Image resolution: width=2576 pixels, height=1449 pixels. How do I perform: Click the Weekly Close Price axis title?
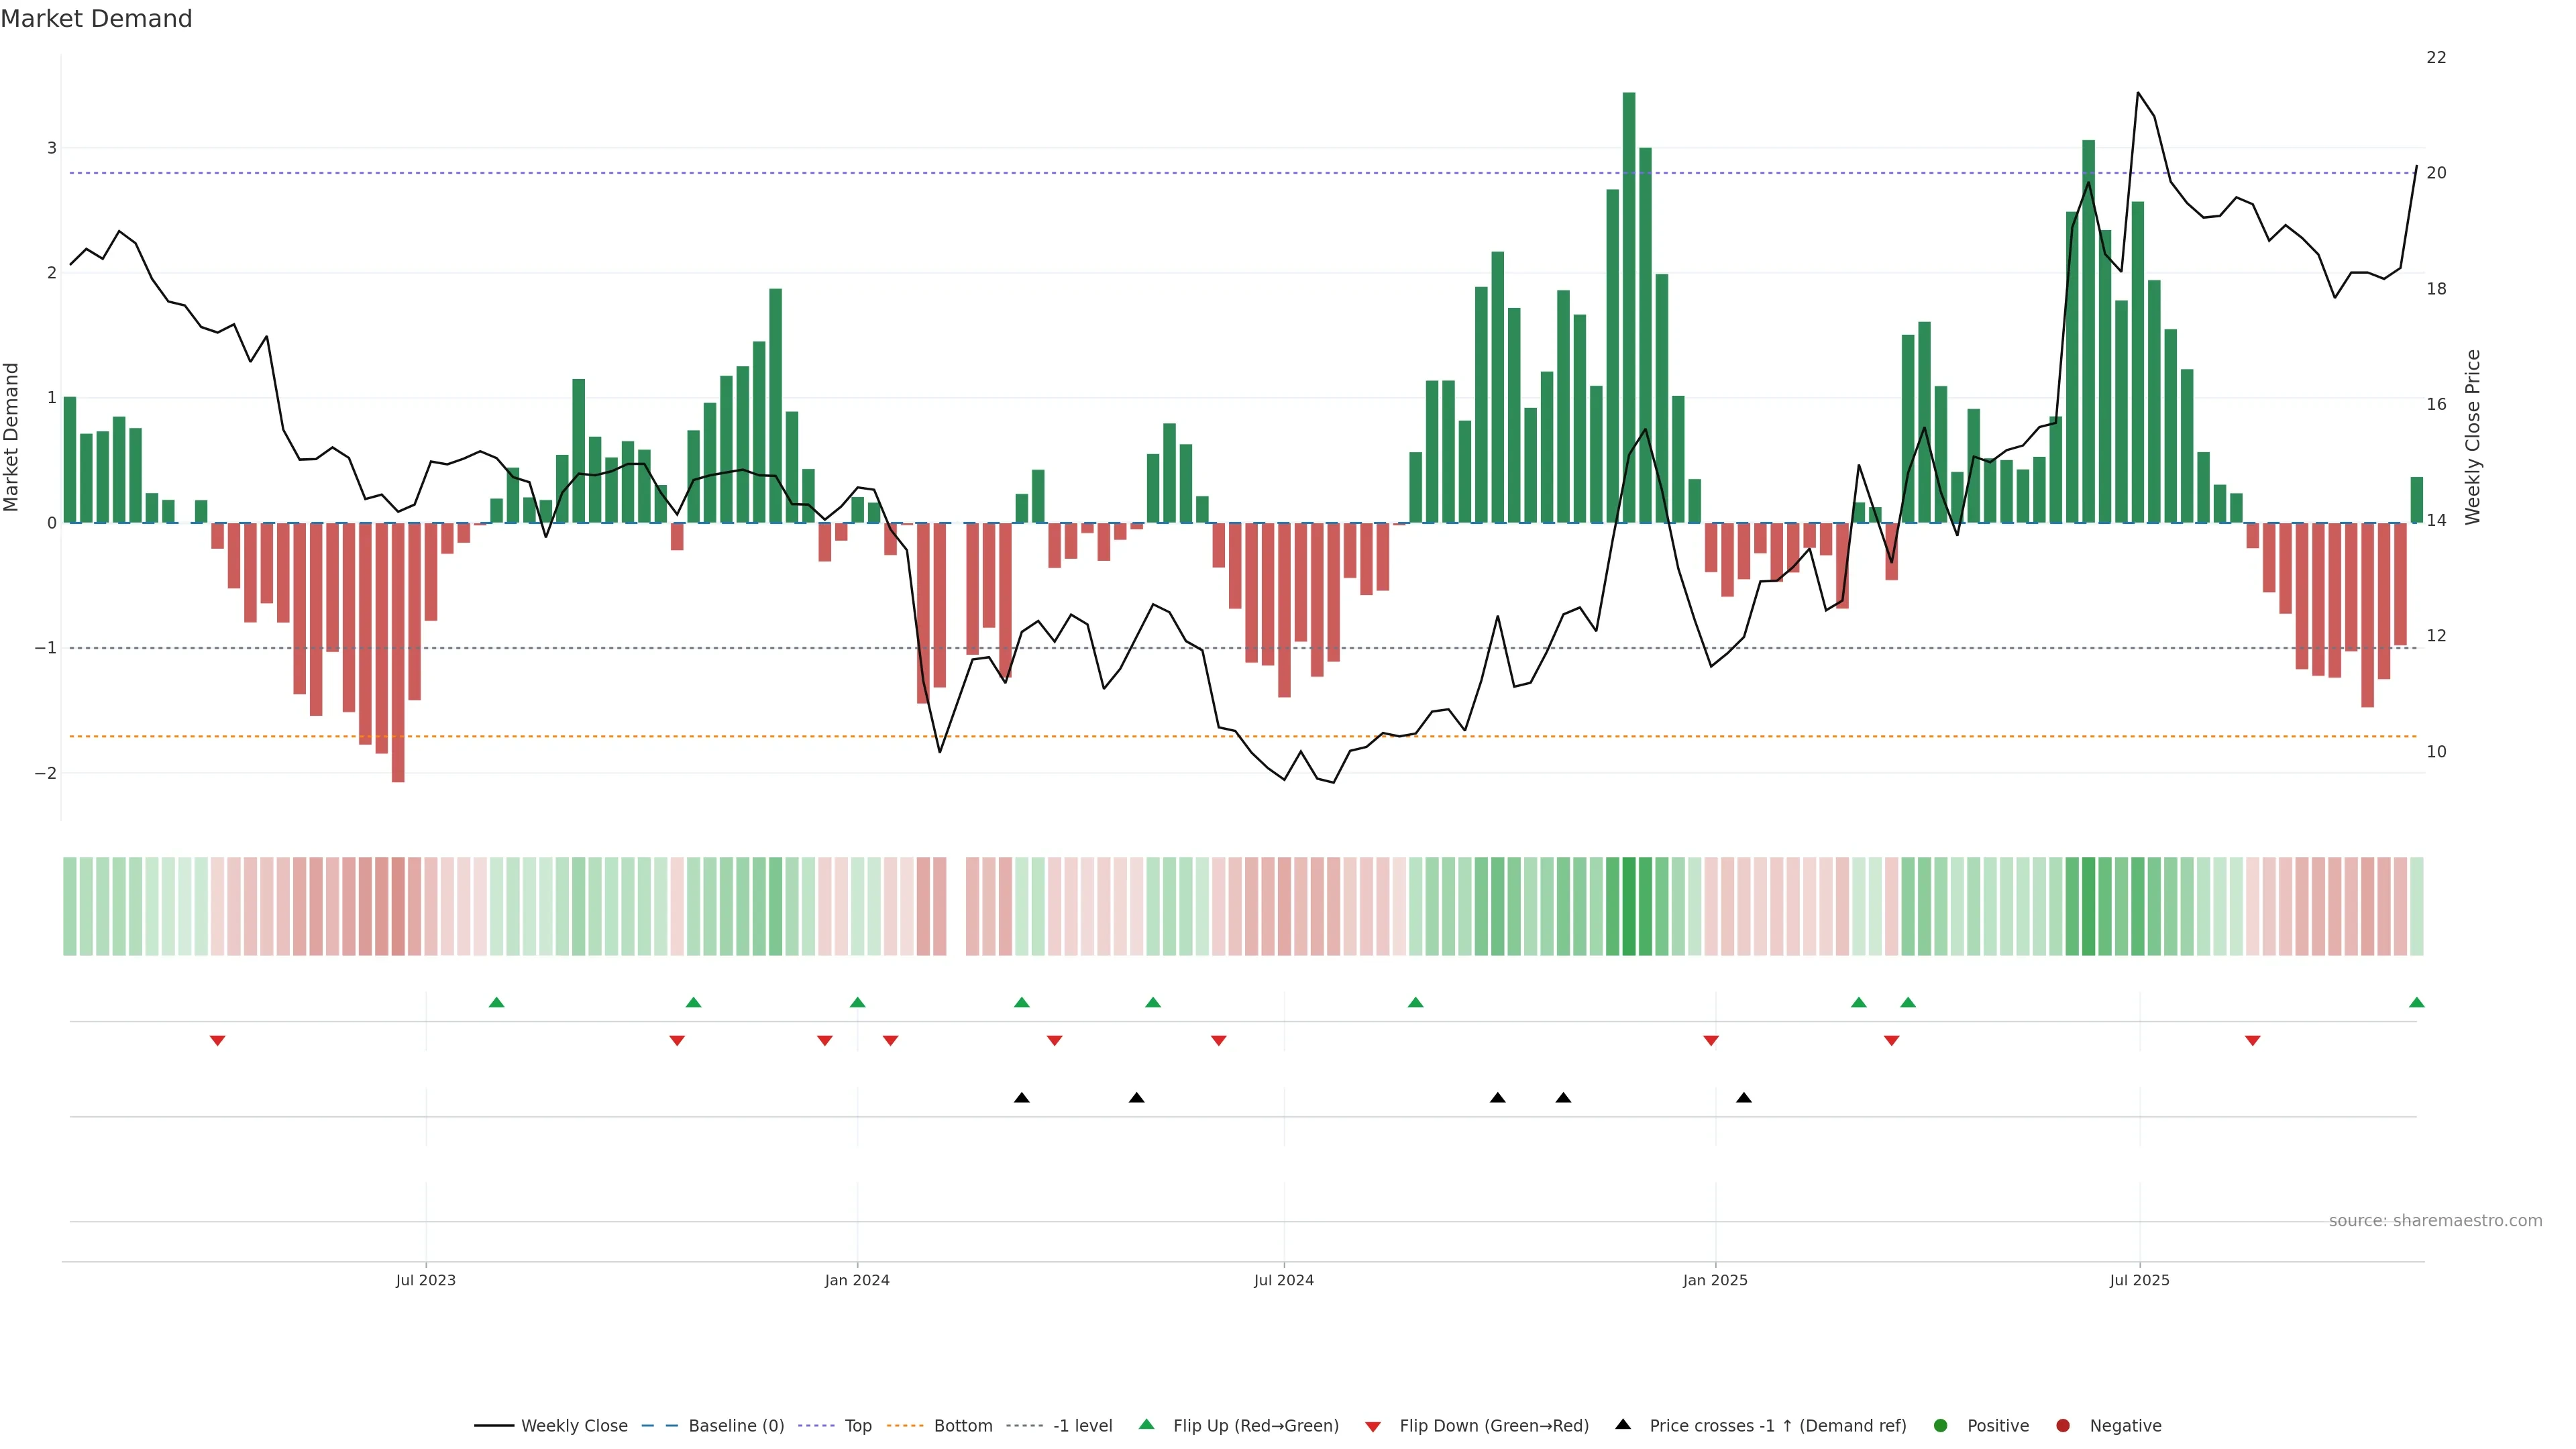click(2473, 437)
